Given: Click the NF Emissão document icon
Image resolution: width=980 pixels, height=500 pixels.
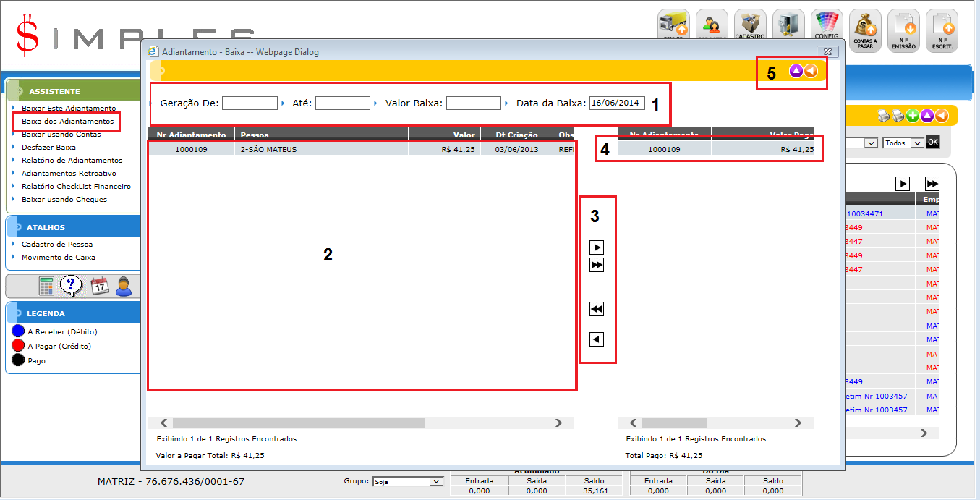Looking at the screenshot, I should (x=903, y=30).
